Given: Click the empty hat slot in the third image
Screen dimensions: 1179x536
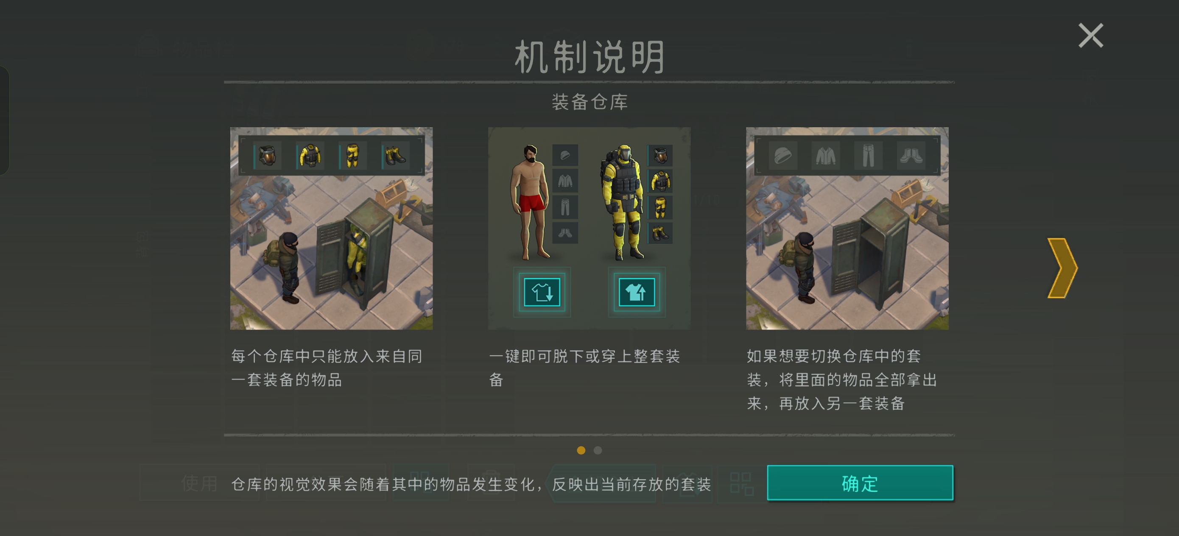Looking at the screenshot, I should (x=783, y=156).
